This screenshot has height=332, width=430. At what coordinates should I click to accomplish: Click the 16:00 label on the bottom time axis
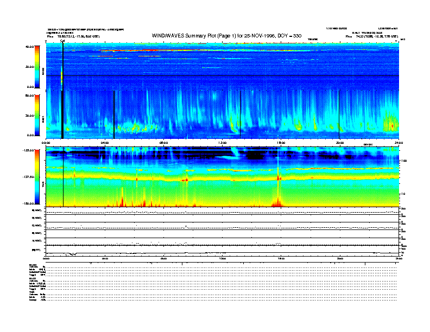click(281, 258)
